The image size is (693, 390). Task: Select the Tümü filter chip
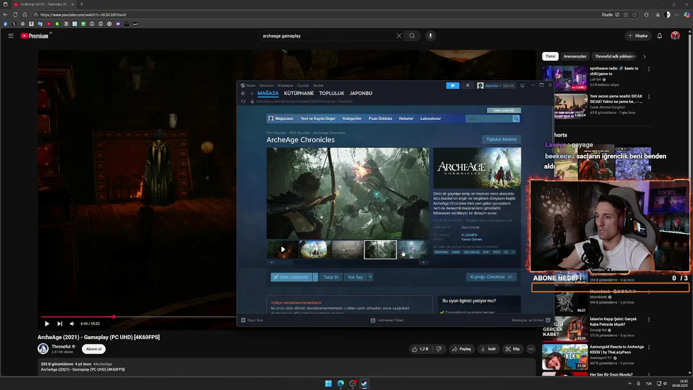tap(550, 56)
